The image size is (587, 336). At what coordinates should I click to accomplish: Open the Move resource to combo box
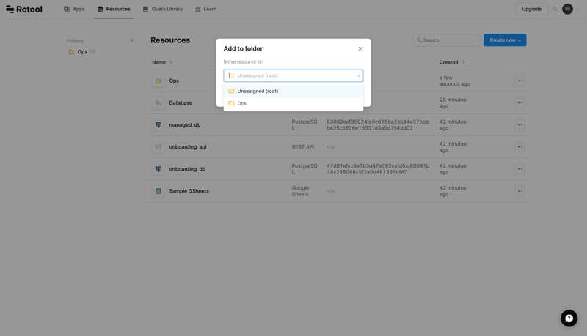[x=293, y=76]
